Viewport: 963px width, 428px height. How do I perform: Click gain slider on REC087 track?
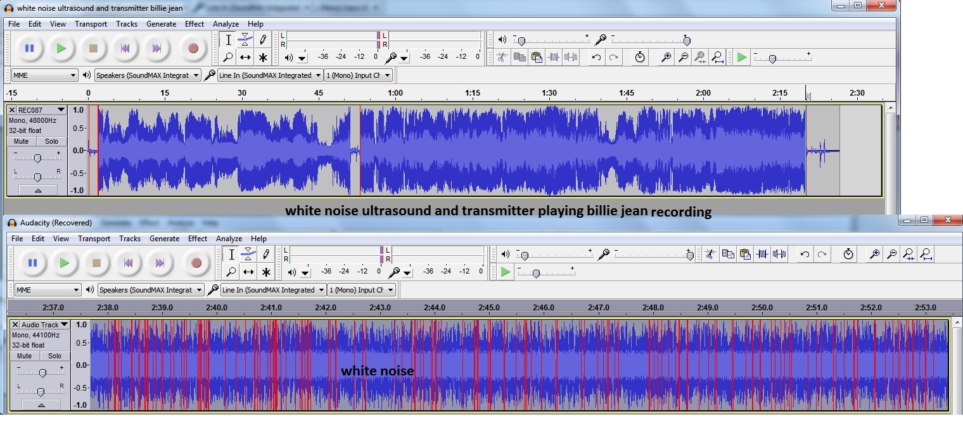[x=37, y=158]
